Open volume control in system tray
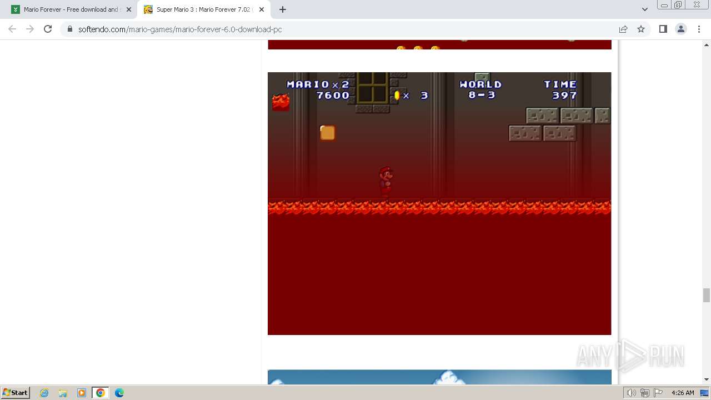The width and height of the screenshot is (711, 400). (631, 393)
